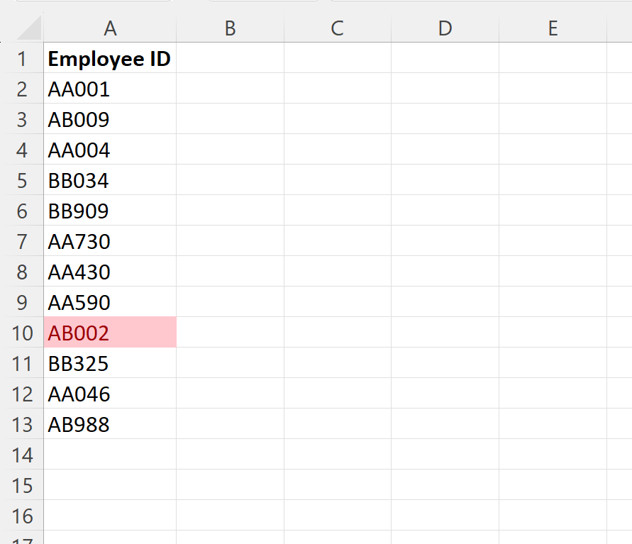Screen dimensions: 632x544
Task: Click the empty cell B2
Action: pyautogui.click(x=230, y=89)
